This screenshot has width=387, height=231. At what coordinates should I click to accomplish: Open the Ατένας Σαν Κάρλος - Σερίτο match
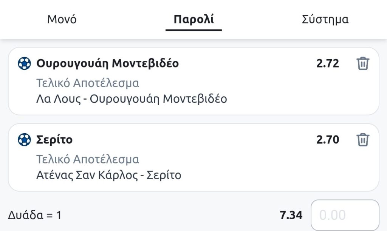click(x=108, y=175)
